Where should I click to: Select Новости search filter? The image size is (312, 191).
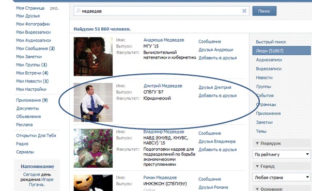(264, 78)
